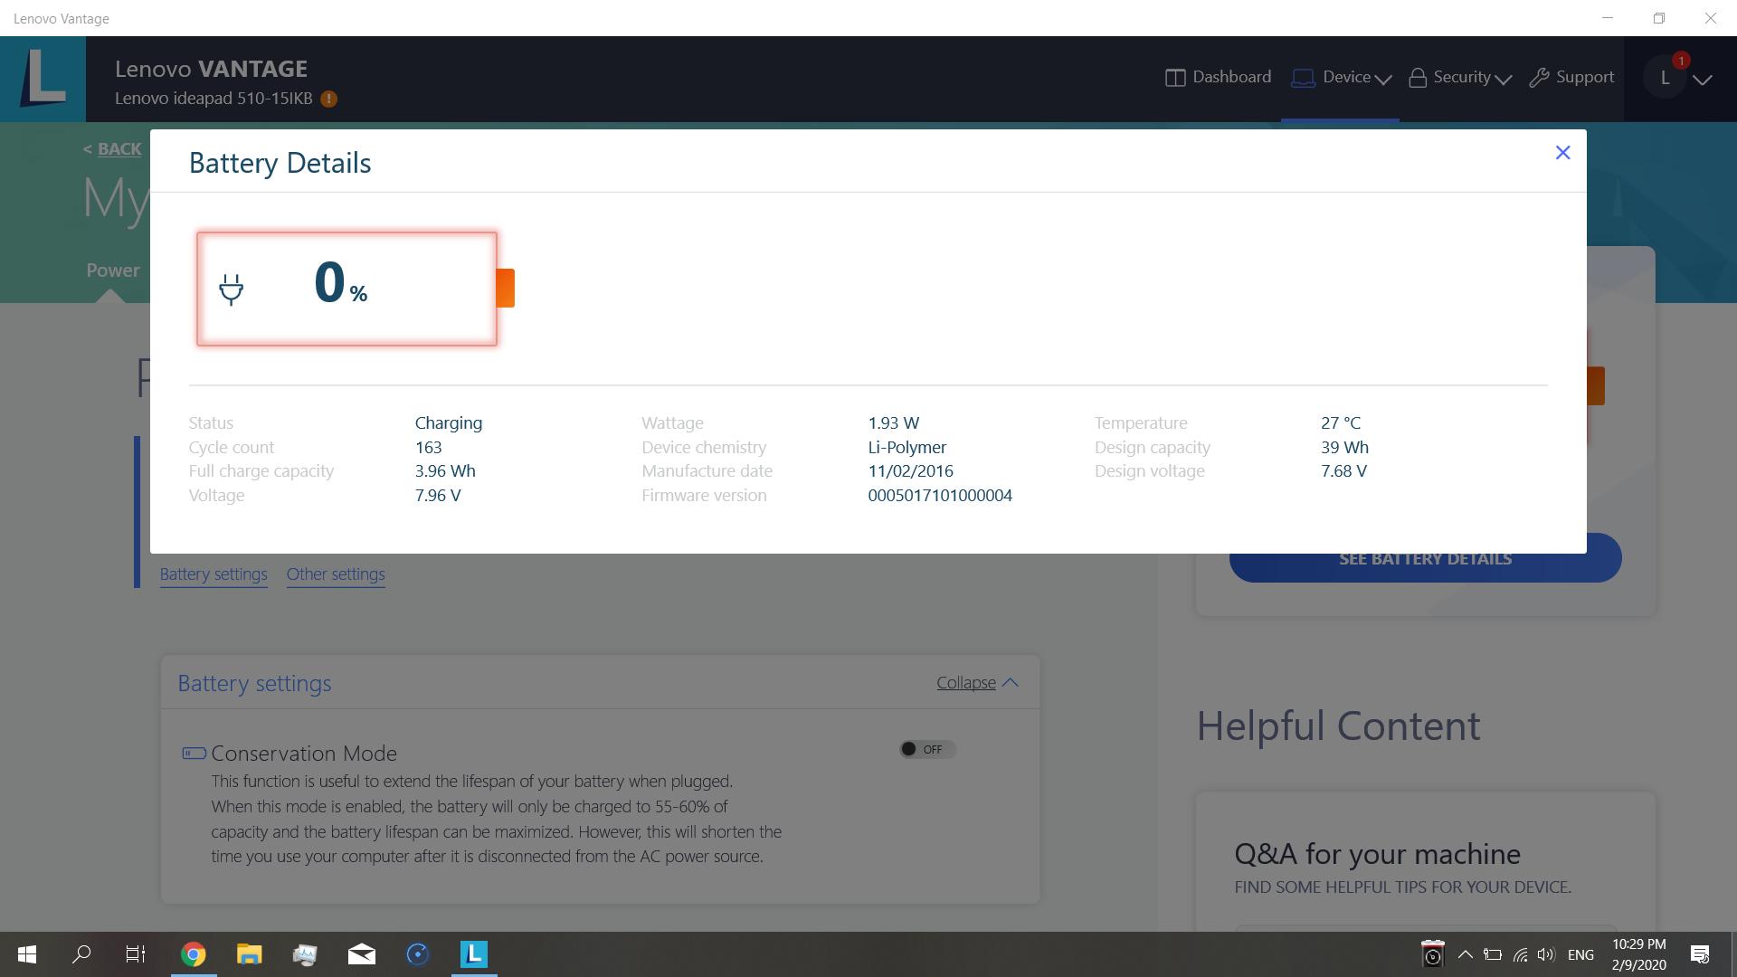
Task: Select the firmware version 0005017101000004
Action: click(x=940, y=496)
